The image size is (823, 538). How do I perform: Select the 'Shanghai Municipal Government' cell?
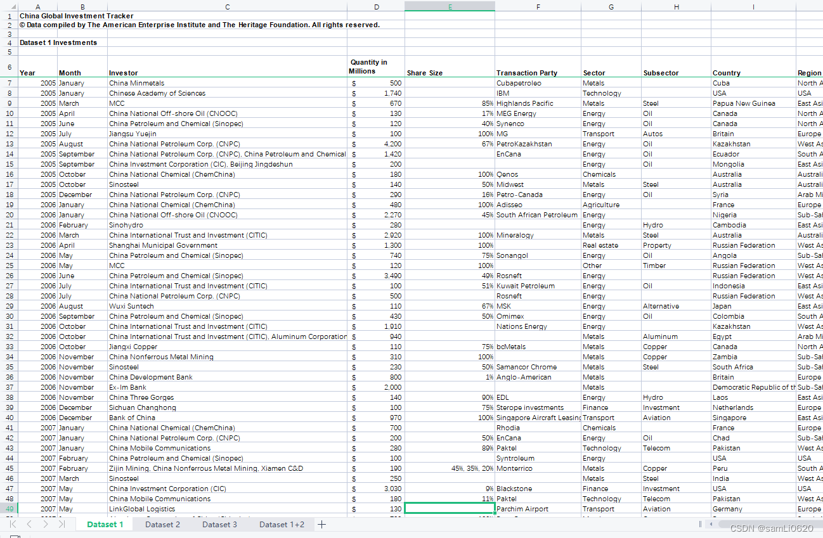coord(227,245)
